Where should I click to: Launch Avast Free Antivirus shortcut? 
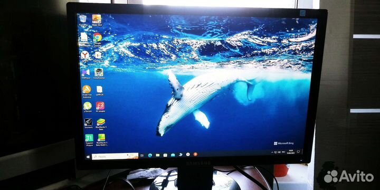pyautogui.click(x=87, y=91)
